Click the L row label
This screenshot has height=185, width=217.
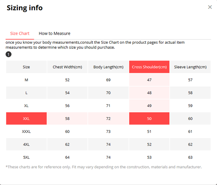coord(26,93)
